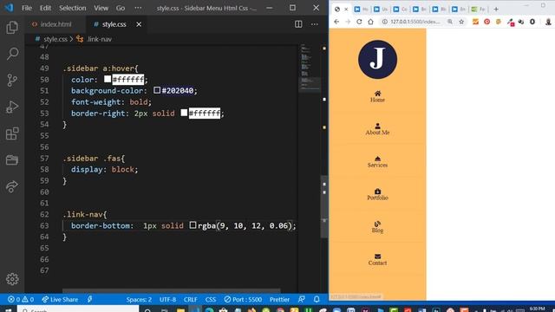Open notifications bell in status bar

[317, 299]
